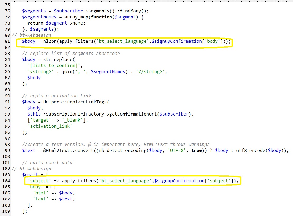The image size is (293, 216).
Task: Click line number 109 in the gutter
Action: point(6,211)
